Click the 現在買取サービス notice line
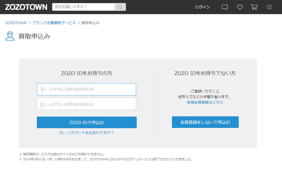Screen dimensions: 282x193 click(62, 154)
